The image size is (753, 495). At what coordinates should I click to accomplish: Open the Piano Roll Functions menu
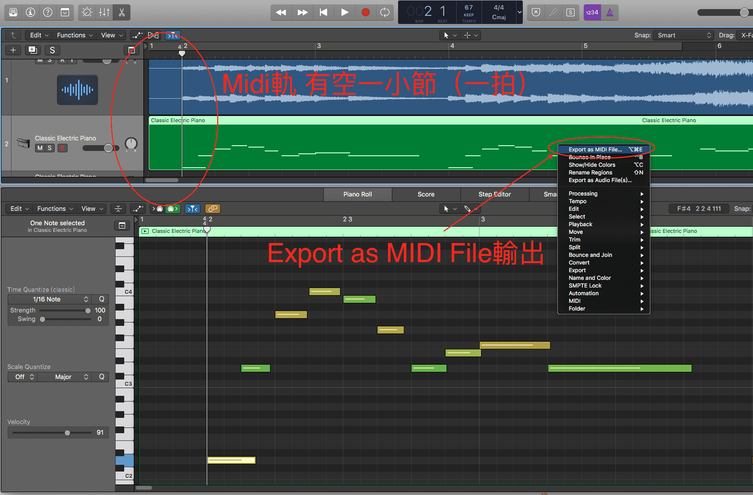55,208
